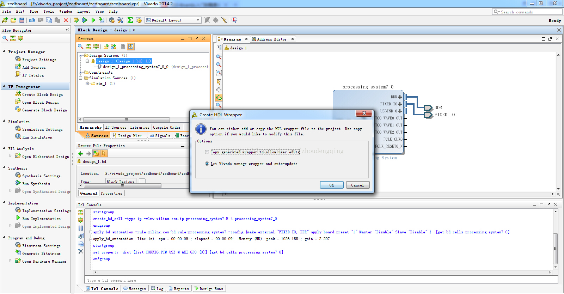Click OK in Create HDL Wrapper dialog
564x294 pixels.
332,185
